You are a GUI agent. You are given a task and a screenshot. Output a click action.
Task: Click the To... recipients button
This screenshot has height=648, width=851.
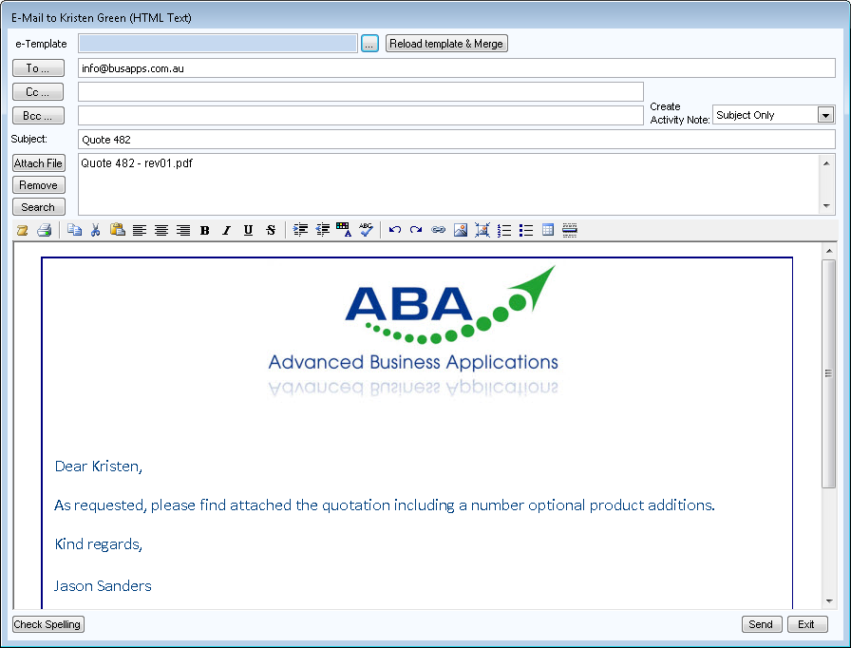pyautogui.click(x=38, y=68)
